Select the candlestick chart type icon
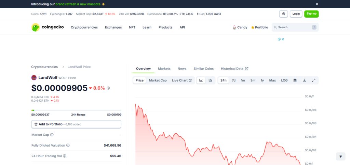 coord(210,80)
